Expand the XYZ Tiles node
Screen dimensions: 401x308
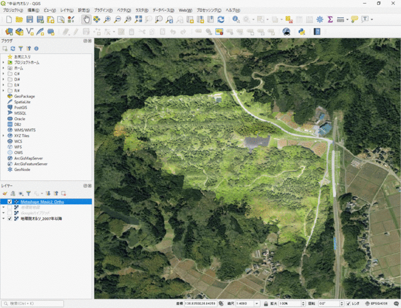coord(3,136)
